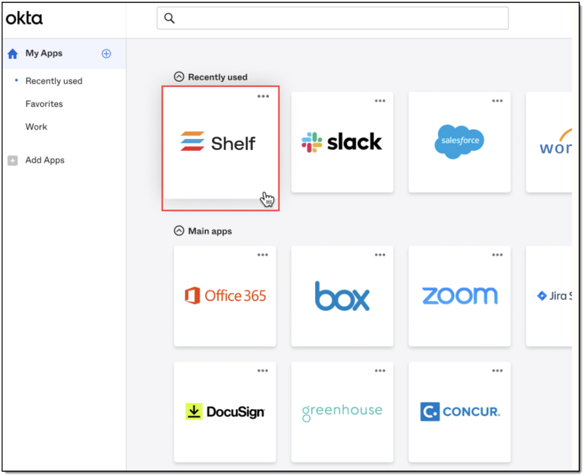Image resolution: width=583 pixels, height=475 pixels.
Task: Open the three-dot menu on DocuSign tile
Action: (263, 371)
